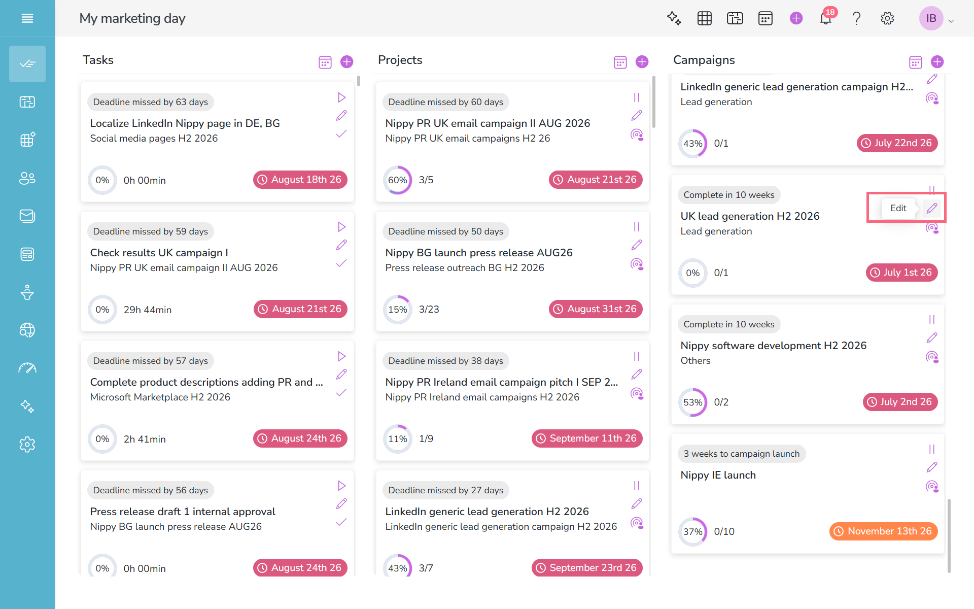Click 60% progress ring on Nippy PR UK project

(398, 180)
